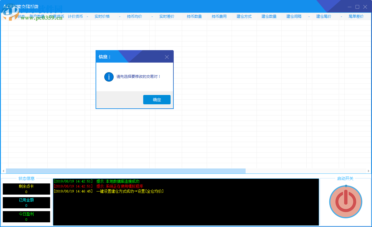This screenshot has height=227, width=372.
Task: Select the 建仓方式 column header
Action: coord(243,16)
